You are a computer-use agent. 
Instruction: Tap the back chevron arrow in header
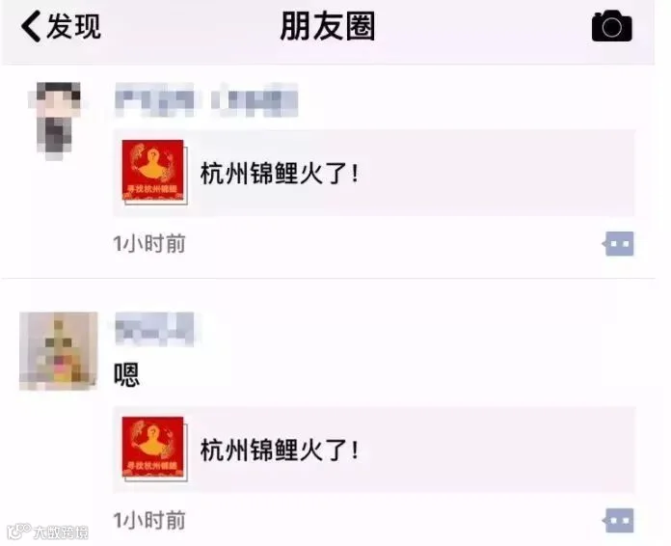pyautogui.click(x=31, y=26)
